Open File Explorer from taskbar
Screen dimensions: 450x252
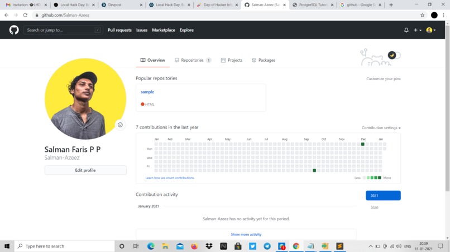165,246
